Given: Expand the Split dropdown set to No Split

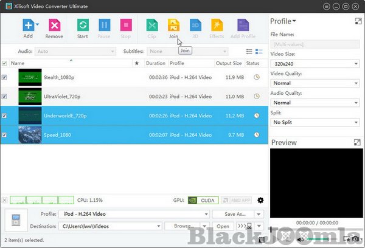Looking at the screenshot, I should click(315, 122).
